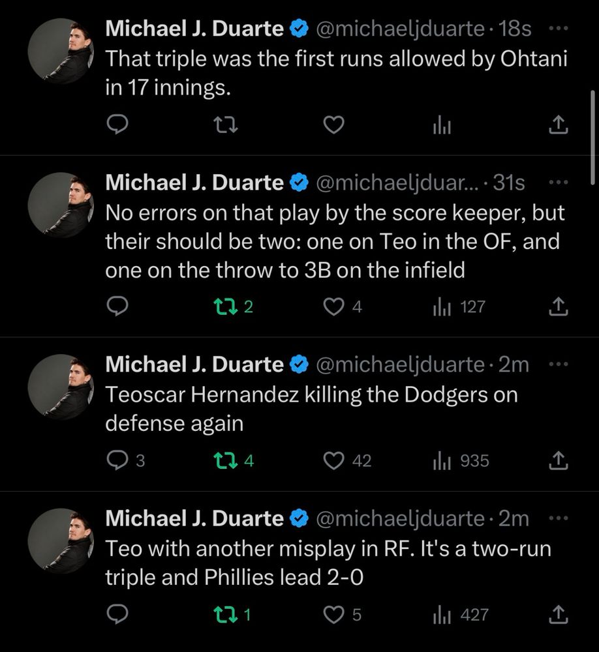Open Michael J. Duarte name on last tweet

click(x=194, y=518)
